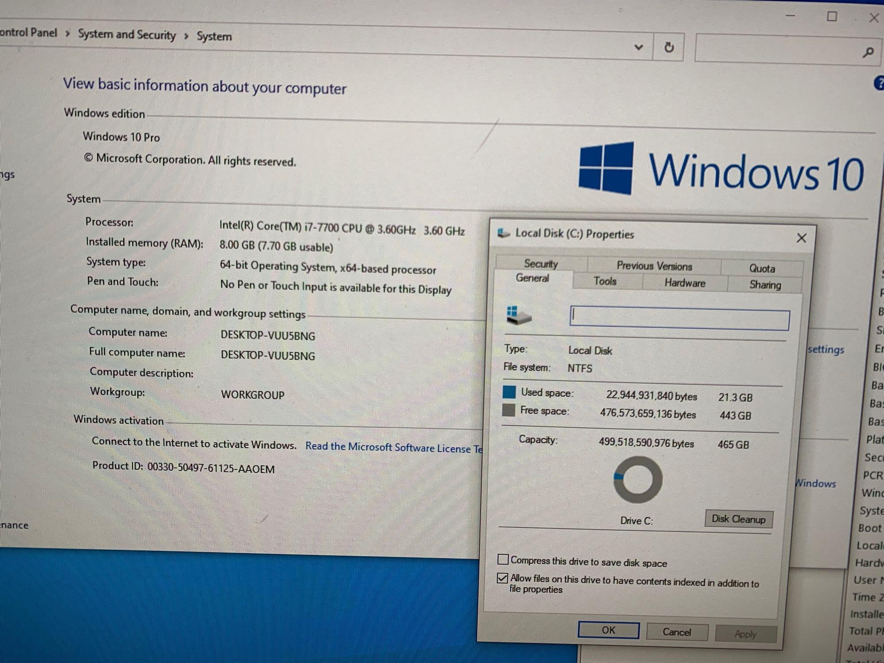This screenshot has height=663, width=884.
Task: Click the WORKGROUP value
Action: [x=252, y=394]
